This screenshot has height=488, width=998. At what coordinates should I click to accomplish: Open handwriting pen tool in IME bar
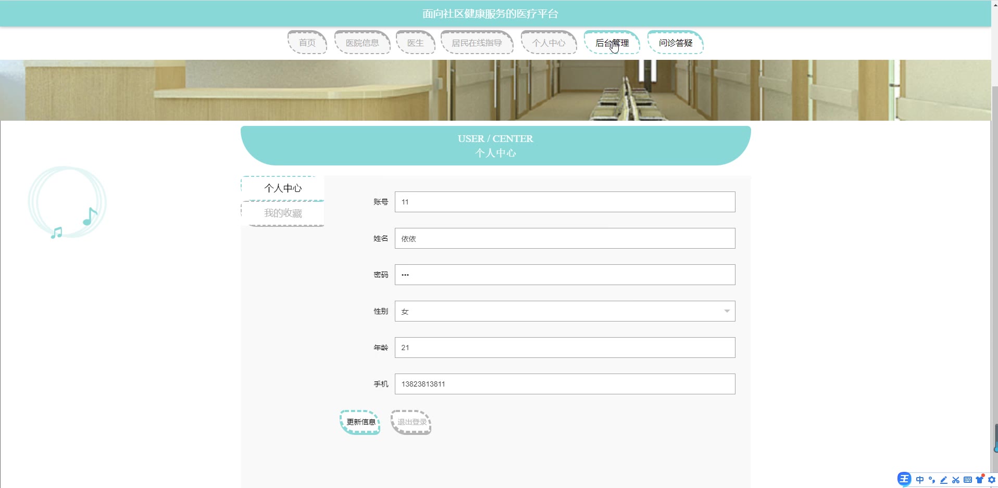tap(944, 480)
